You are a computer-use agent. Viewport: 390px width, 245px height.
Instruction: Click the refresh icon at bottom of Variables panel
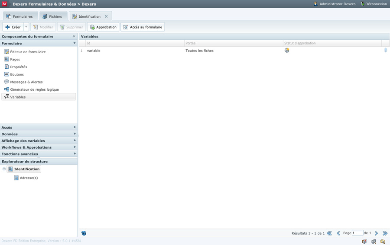click(x=84, y=233)
